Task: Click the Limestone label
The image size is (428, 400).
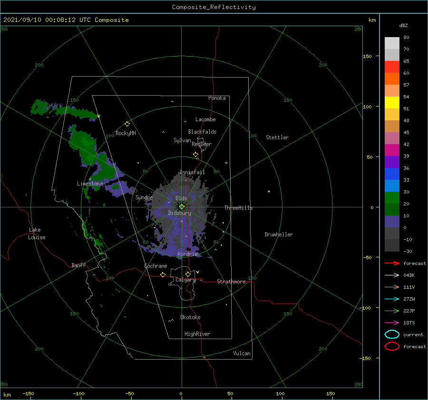Action: click(x=90, y=184)
